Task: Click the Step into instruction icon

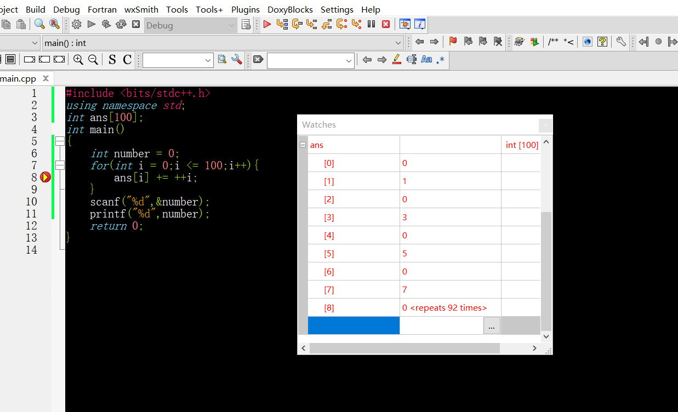Action: [x=356, y=24]
